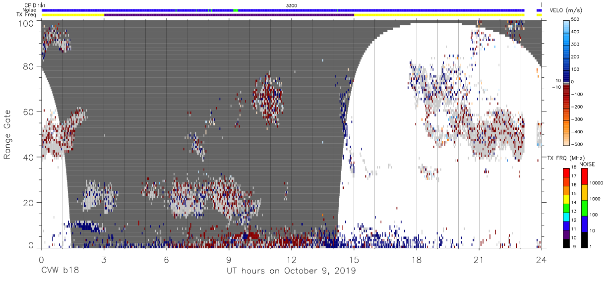This screenshot has height=281, width=609.
Task: Click the 1 label on noise legend
Action: coord(591,246)
